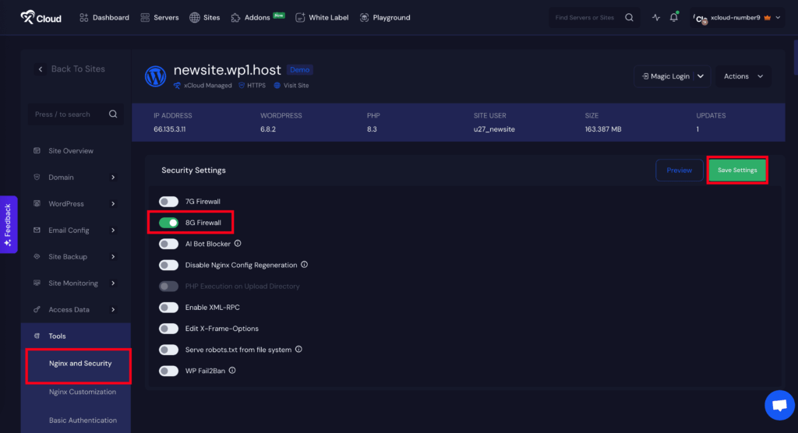This screenshot has width=798, height=433.
Task: Click the crown icon beside the username
Action: coord(767,18)
